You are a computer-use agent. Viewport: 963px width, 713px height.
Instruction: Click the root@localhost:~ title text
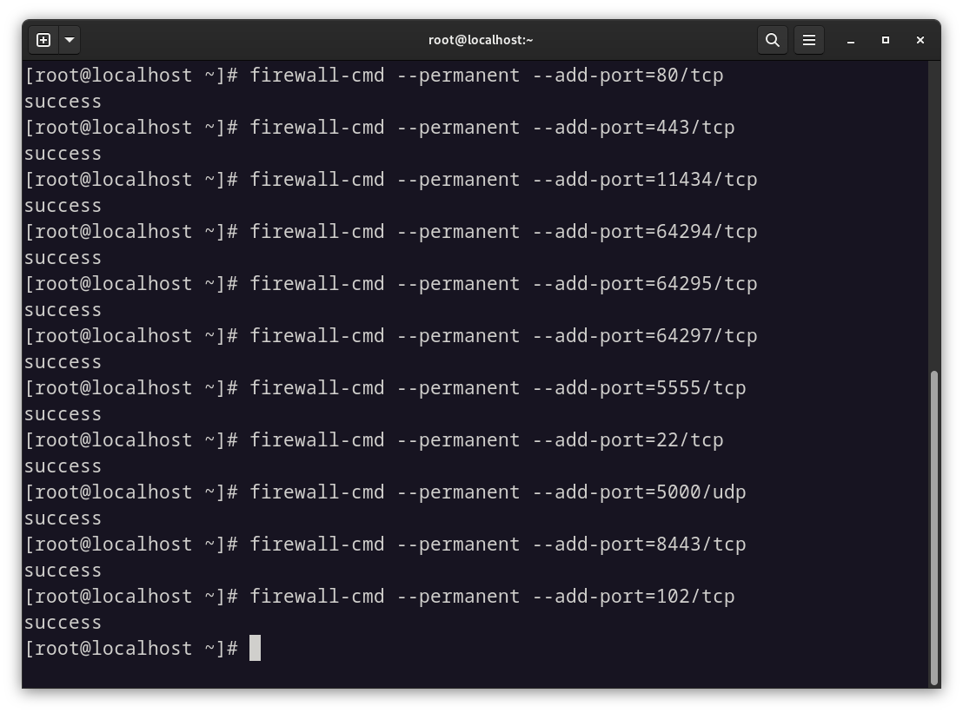pos(481,39)
